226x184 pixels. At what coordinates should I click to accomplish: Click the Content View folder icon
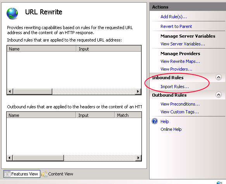44,174
